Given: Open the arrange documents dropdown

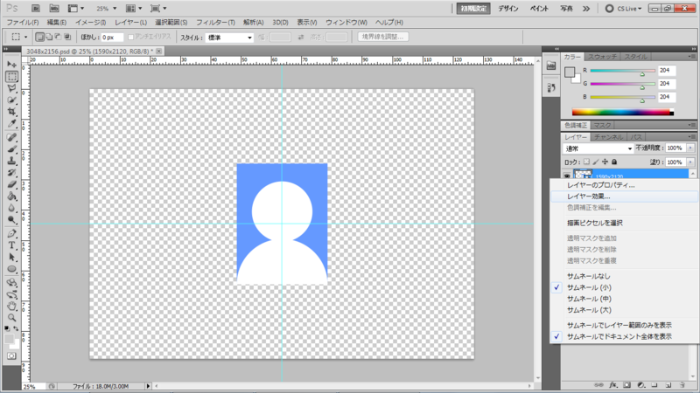Looking at the screenshot, I should (134, 9).
